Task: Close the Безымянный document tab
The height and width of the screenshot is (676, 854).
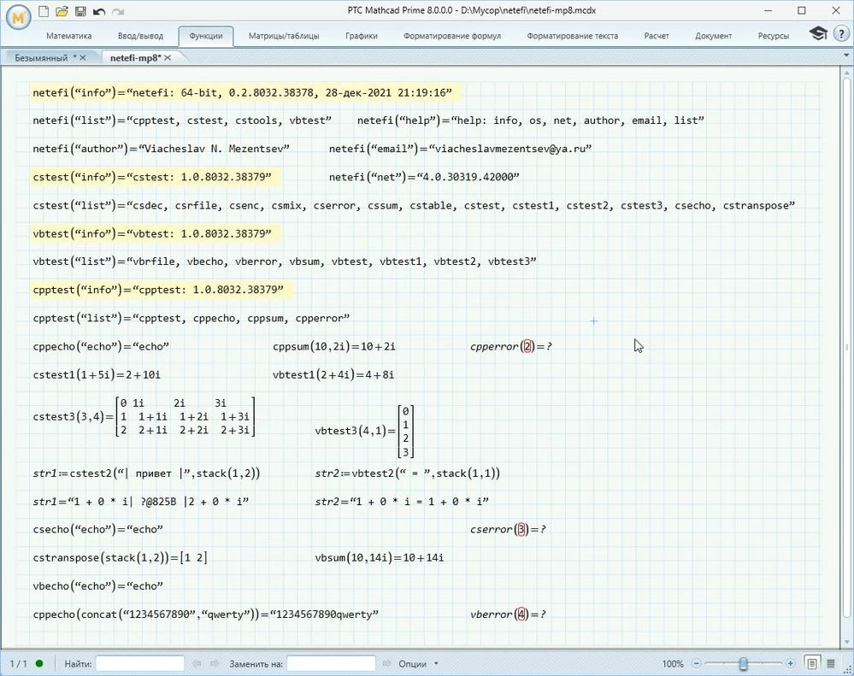Action: 83,58
